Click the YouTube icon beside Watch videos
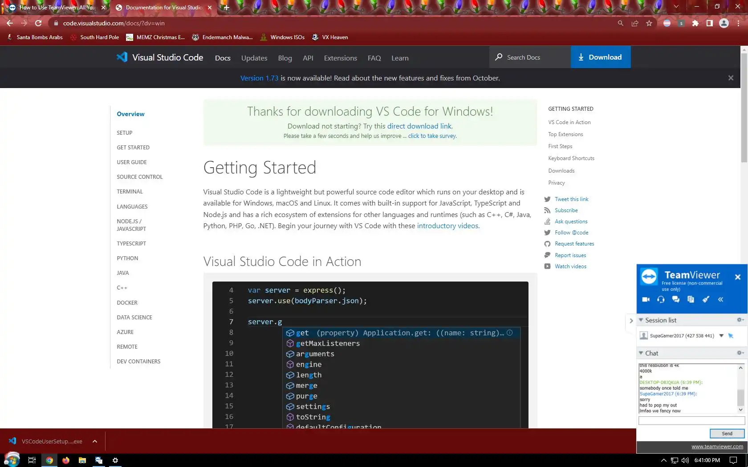The height and width of the screenshot is (467, 748). [x=547, y=266]
